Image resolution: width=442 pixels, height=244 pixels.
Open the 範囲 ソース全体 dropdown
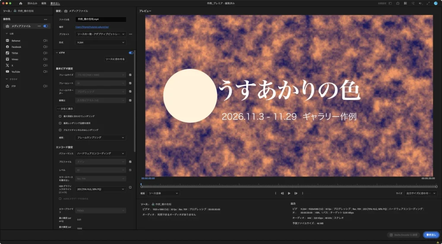point(163,193)
